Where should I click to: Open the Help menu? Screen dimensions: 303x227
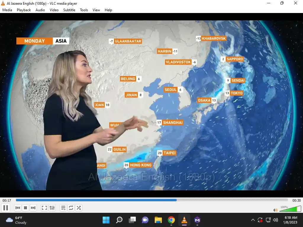(108, 10)
